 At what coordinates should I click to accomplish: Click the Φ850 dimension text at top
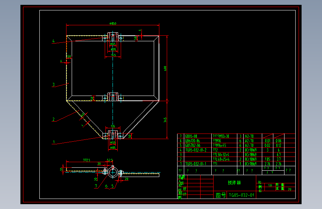[113, 23]
